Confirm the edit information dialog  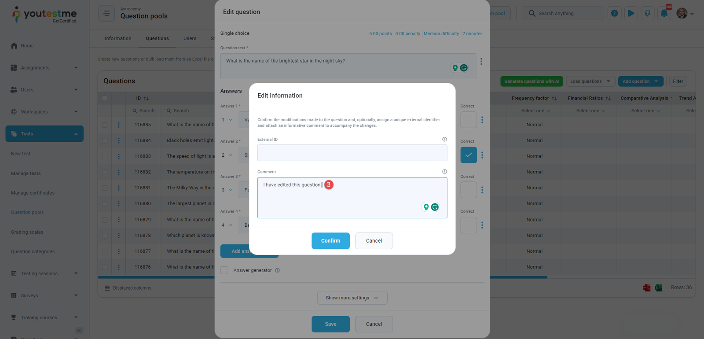click(330, 241)
